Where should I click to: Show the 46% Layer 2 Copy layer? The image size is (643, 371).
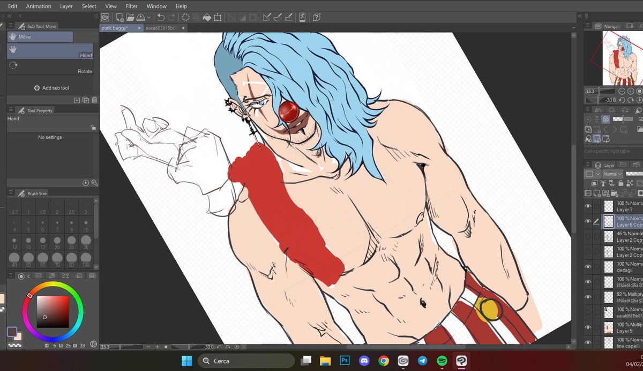click(588, 236)
